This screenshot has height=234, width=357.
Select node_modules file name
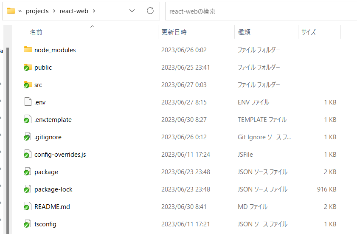55,50
